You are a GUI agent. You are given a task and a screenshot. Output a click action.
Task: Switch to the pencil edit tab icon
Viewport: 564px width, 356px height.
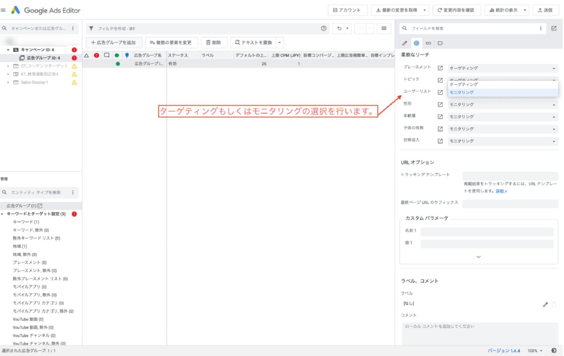(x=405, y=43)
